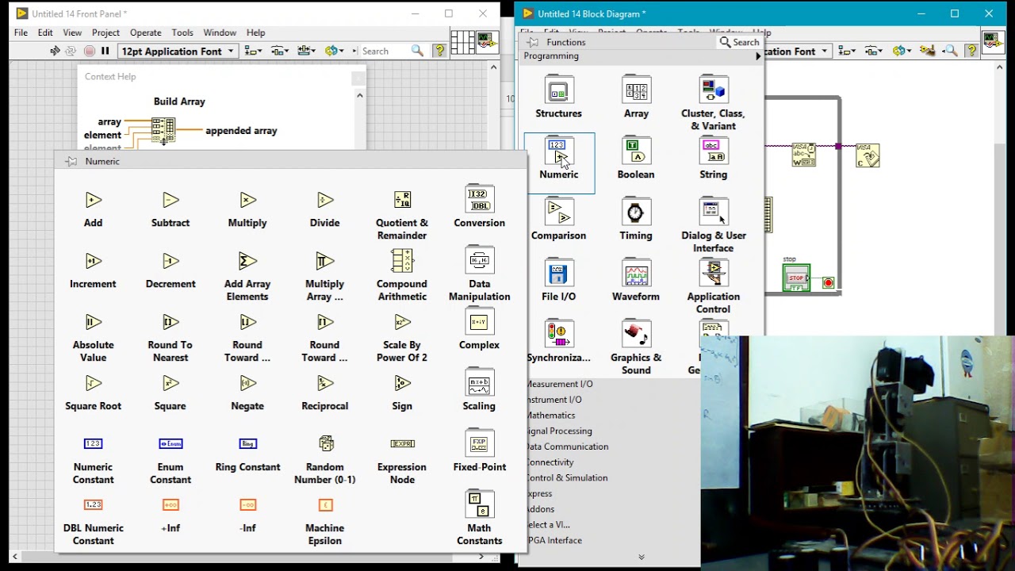
Task: Open Align Objects dropdown on Front Panel
Action: pos(253,51)
